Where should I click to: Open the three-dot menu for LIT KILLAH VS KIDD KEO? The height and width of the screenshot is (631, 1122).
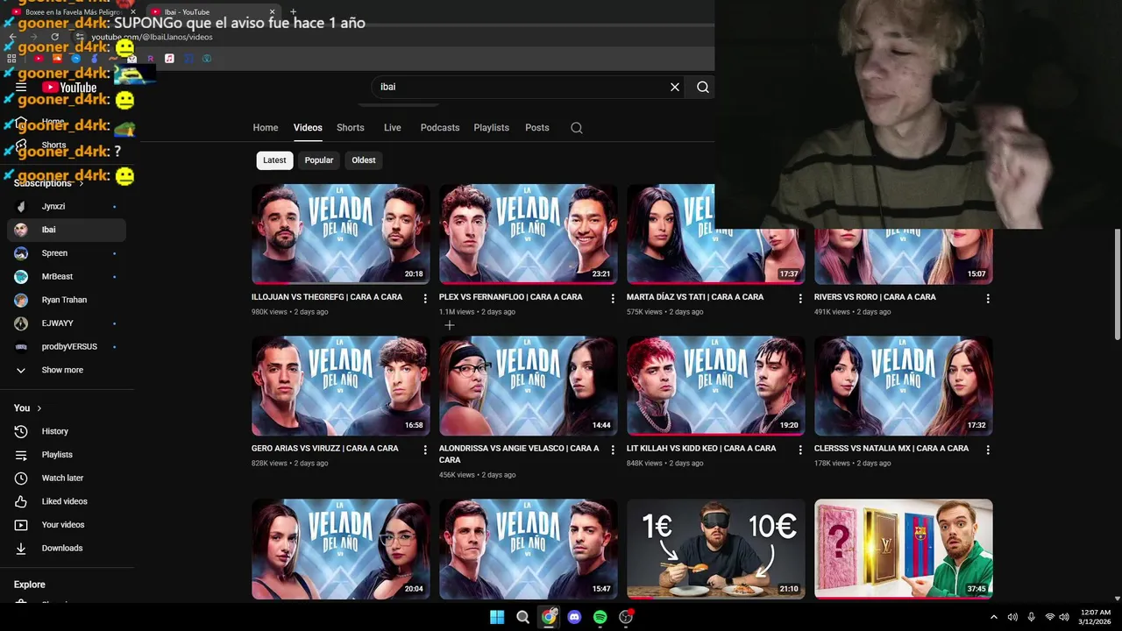800,450
